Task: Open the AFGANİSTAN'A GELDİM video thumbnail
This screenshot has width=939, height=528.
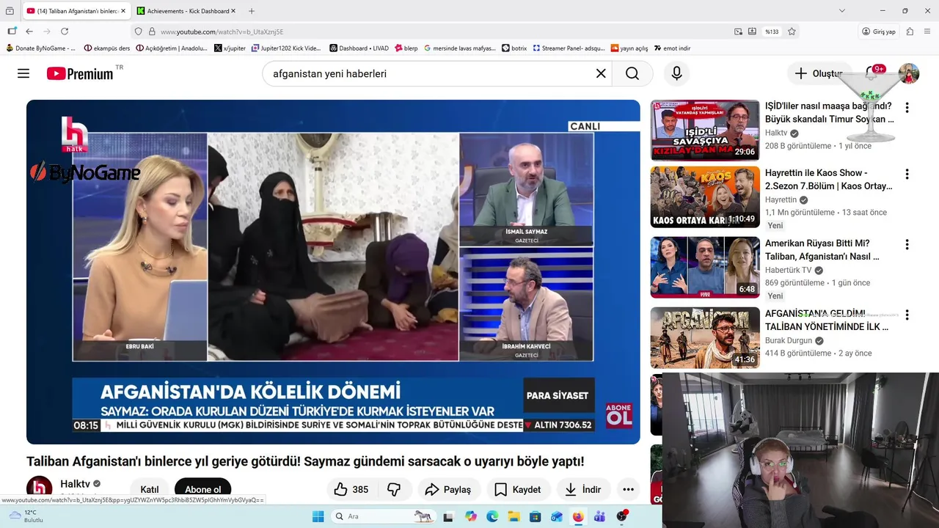Action: pyautogui.click(x=705, y=338)
